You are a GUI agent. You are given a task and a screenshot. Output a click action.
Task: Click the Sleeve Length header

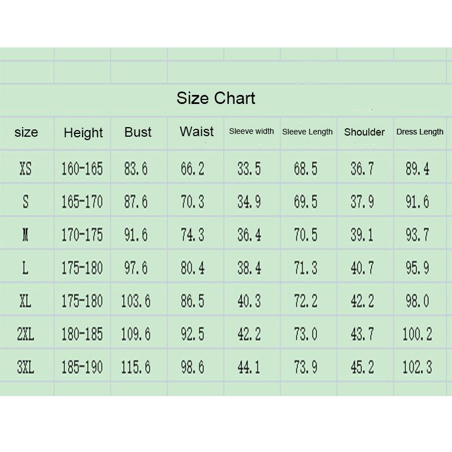click(x=307, y=132)
